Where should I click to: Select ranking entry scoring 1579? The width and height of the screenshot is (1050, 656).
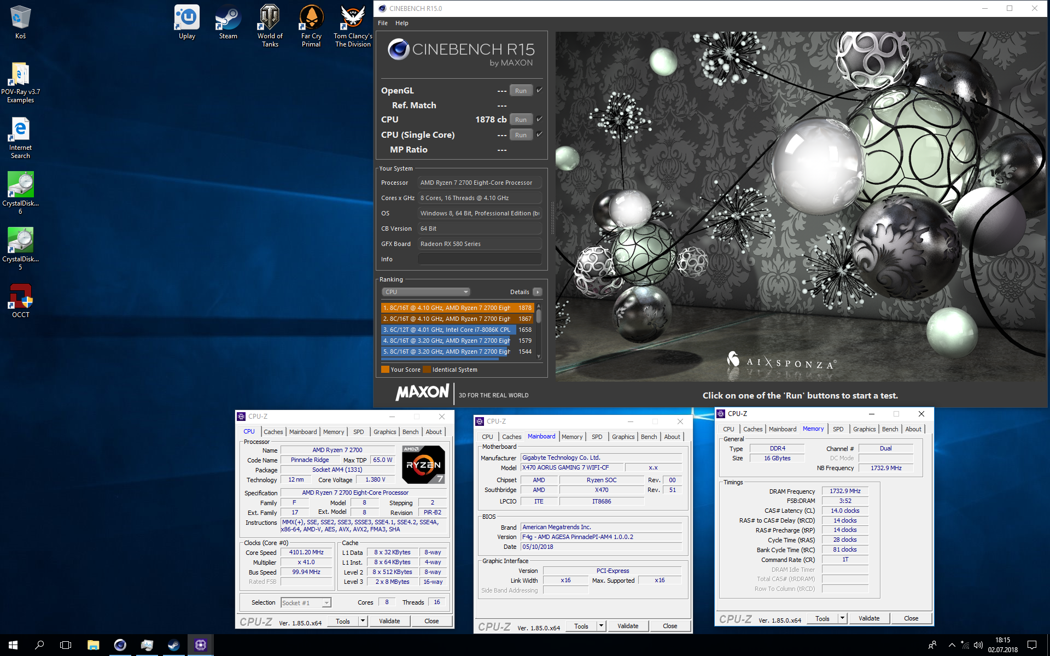pyautogui.click(x=457, y=341)
